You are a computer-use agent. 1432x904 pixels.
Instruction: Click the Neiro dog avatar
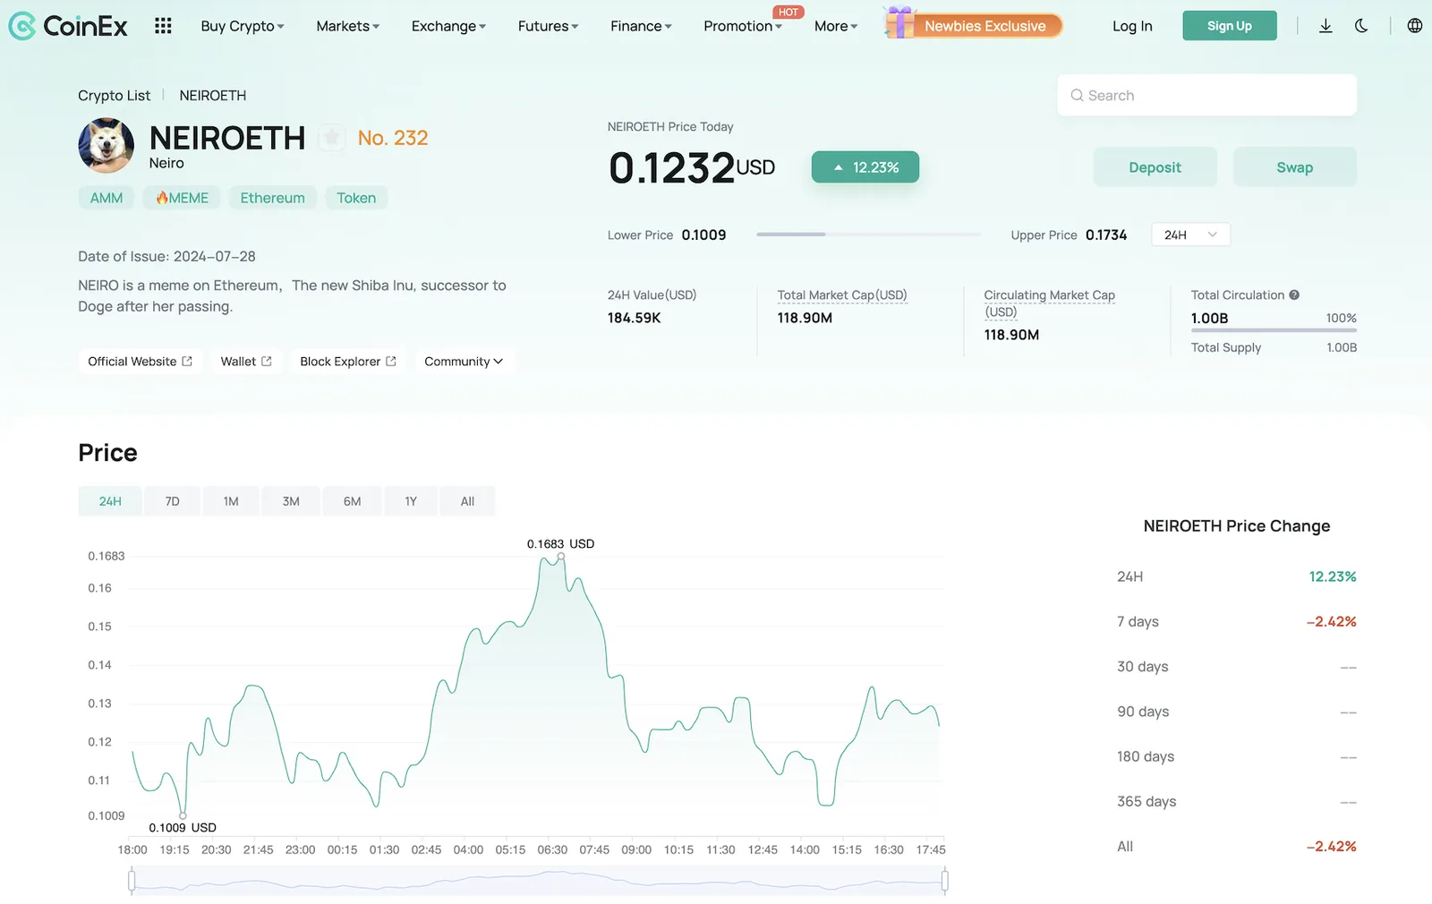107,145
